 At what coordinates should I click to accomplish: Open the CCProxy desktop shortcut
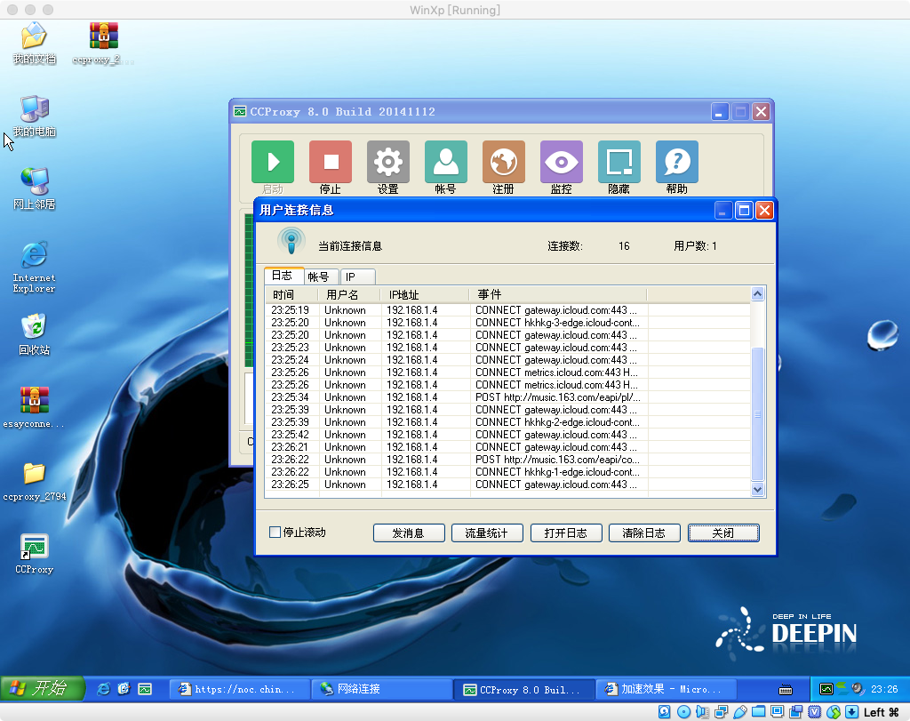[x=34, y=547]
